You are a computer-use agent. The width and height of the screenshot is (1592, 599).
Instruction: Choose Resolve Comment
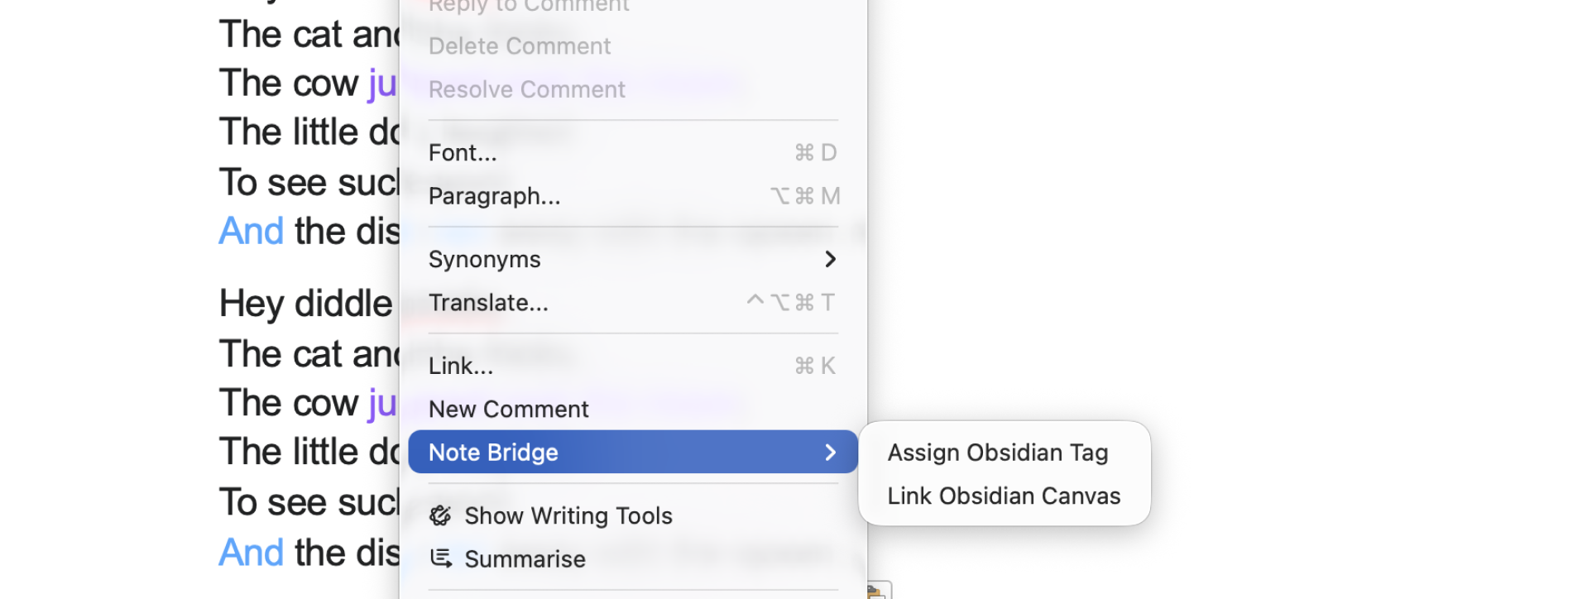coord(527,89)
